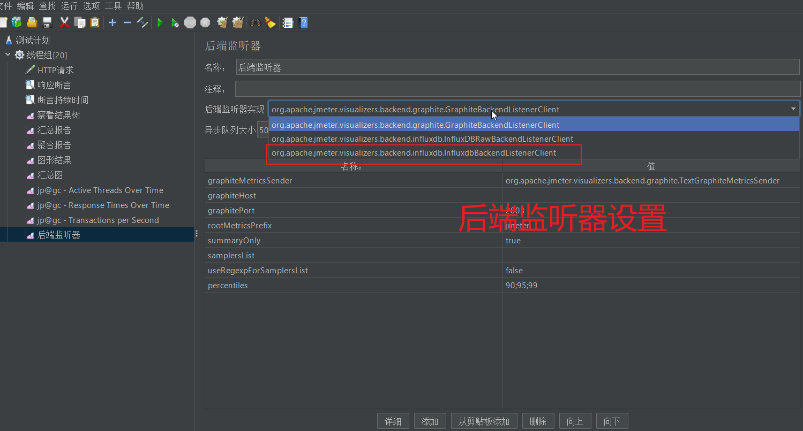Select 响应断言 in the tree
Screen dimensions: 803x431
coord(54,85)
